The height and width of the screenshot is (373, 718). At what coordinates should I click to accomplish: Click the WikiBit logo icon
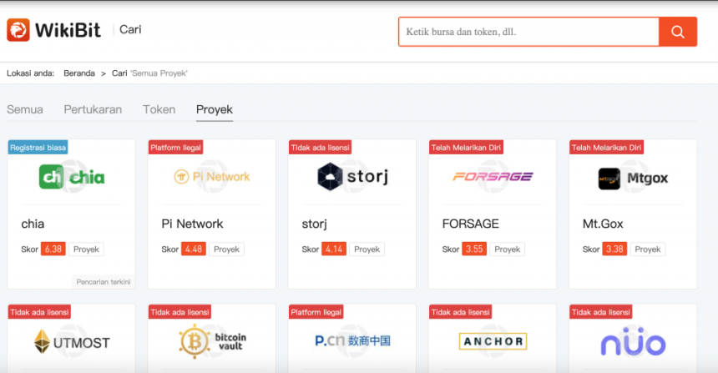pos(18,31)
